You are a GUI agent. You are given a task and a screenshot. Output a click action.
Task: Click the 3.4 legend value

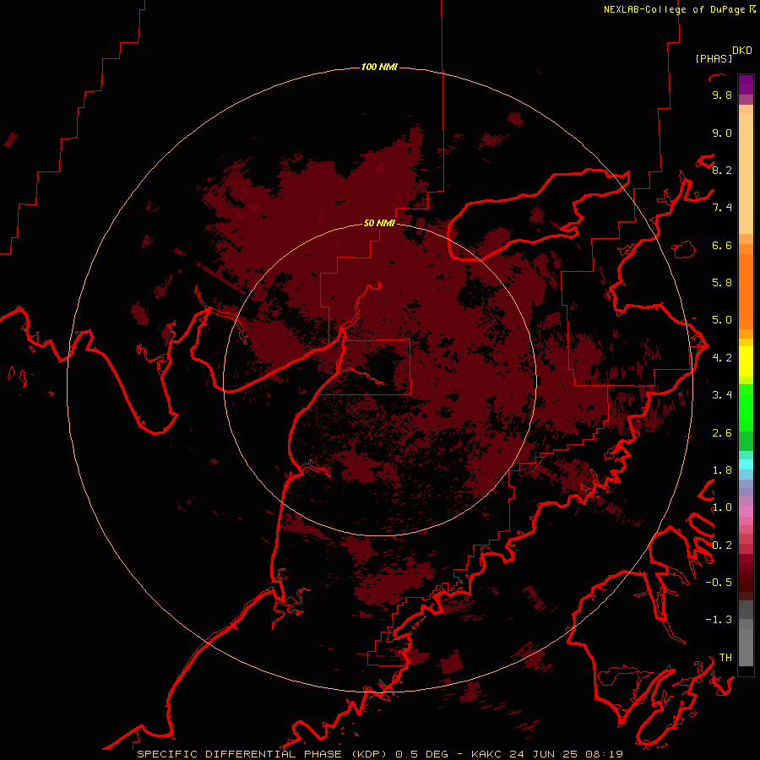[722, 395]
